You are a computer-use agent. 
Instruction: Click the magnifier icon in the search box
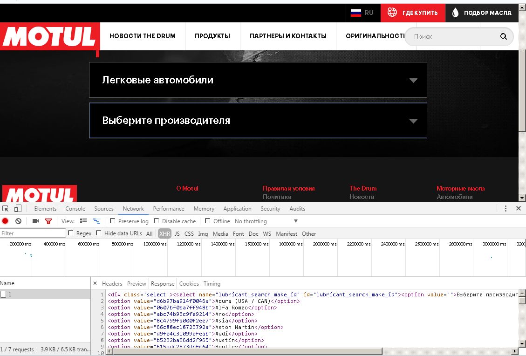click(x=503, y=36)
